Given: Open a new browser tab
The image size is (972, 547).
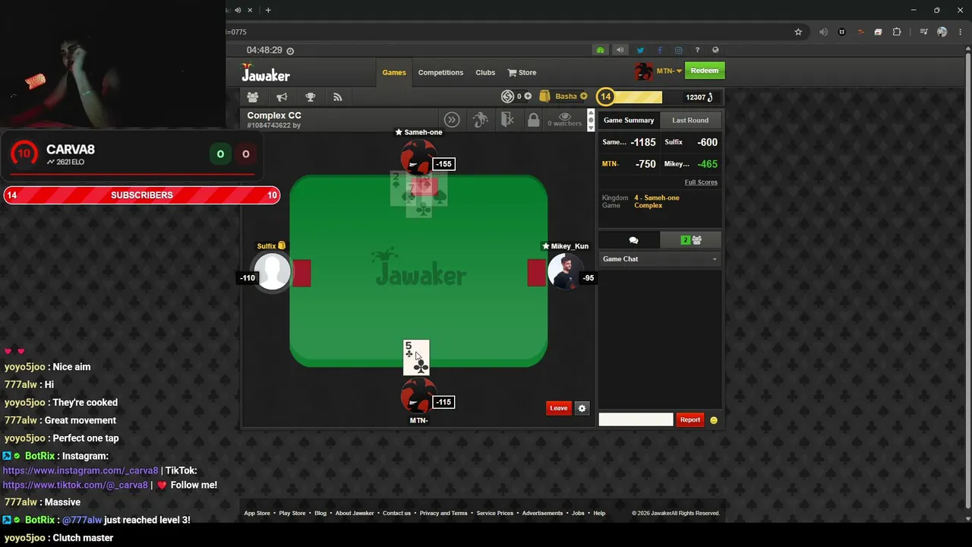Looking at the screenshot, I should coord(268,10).
